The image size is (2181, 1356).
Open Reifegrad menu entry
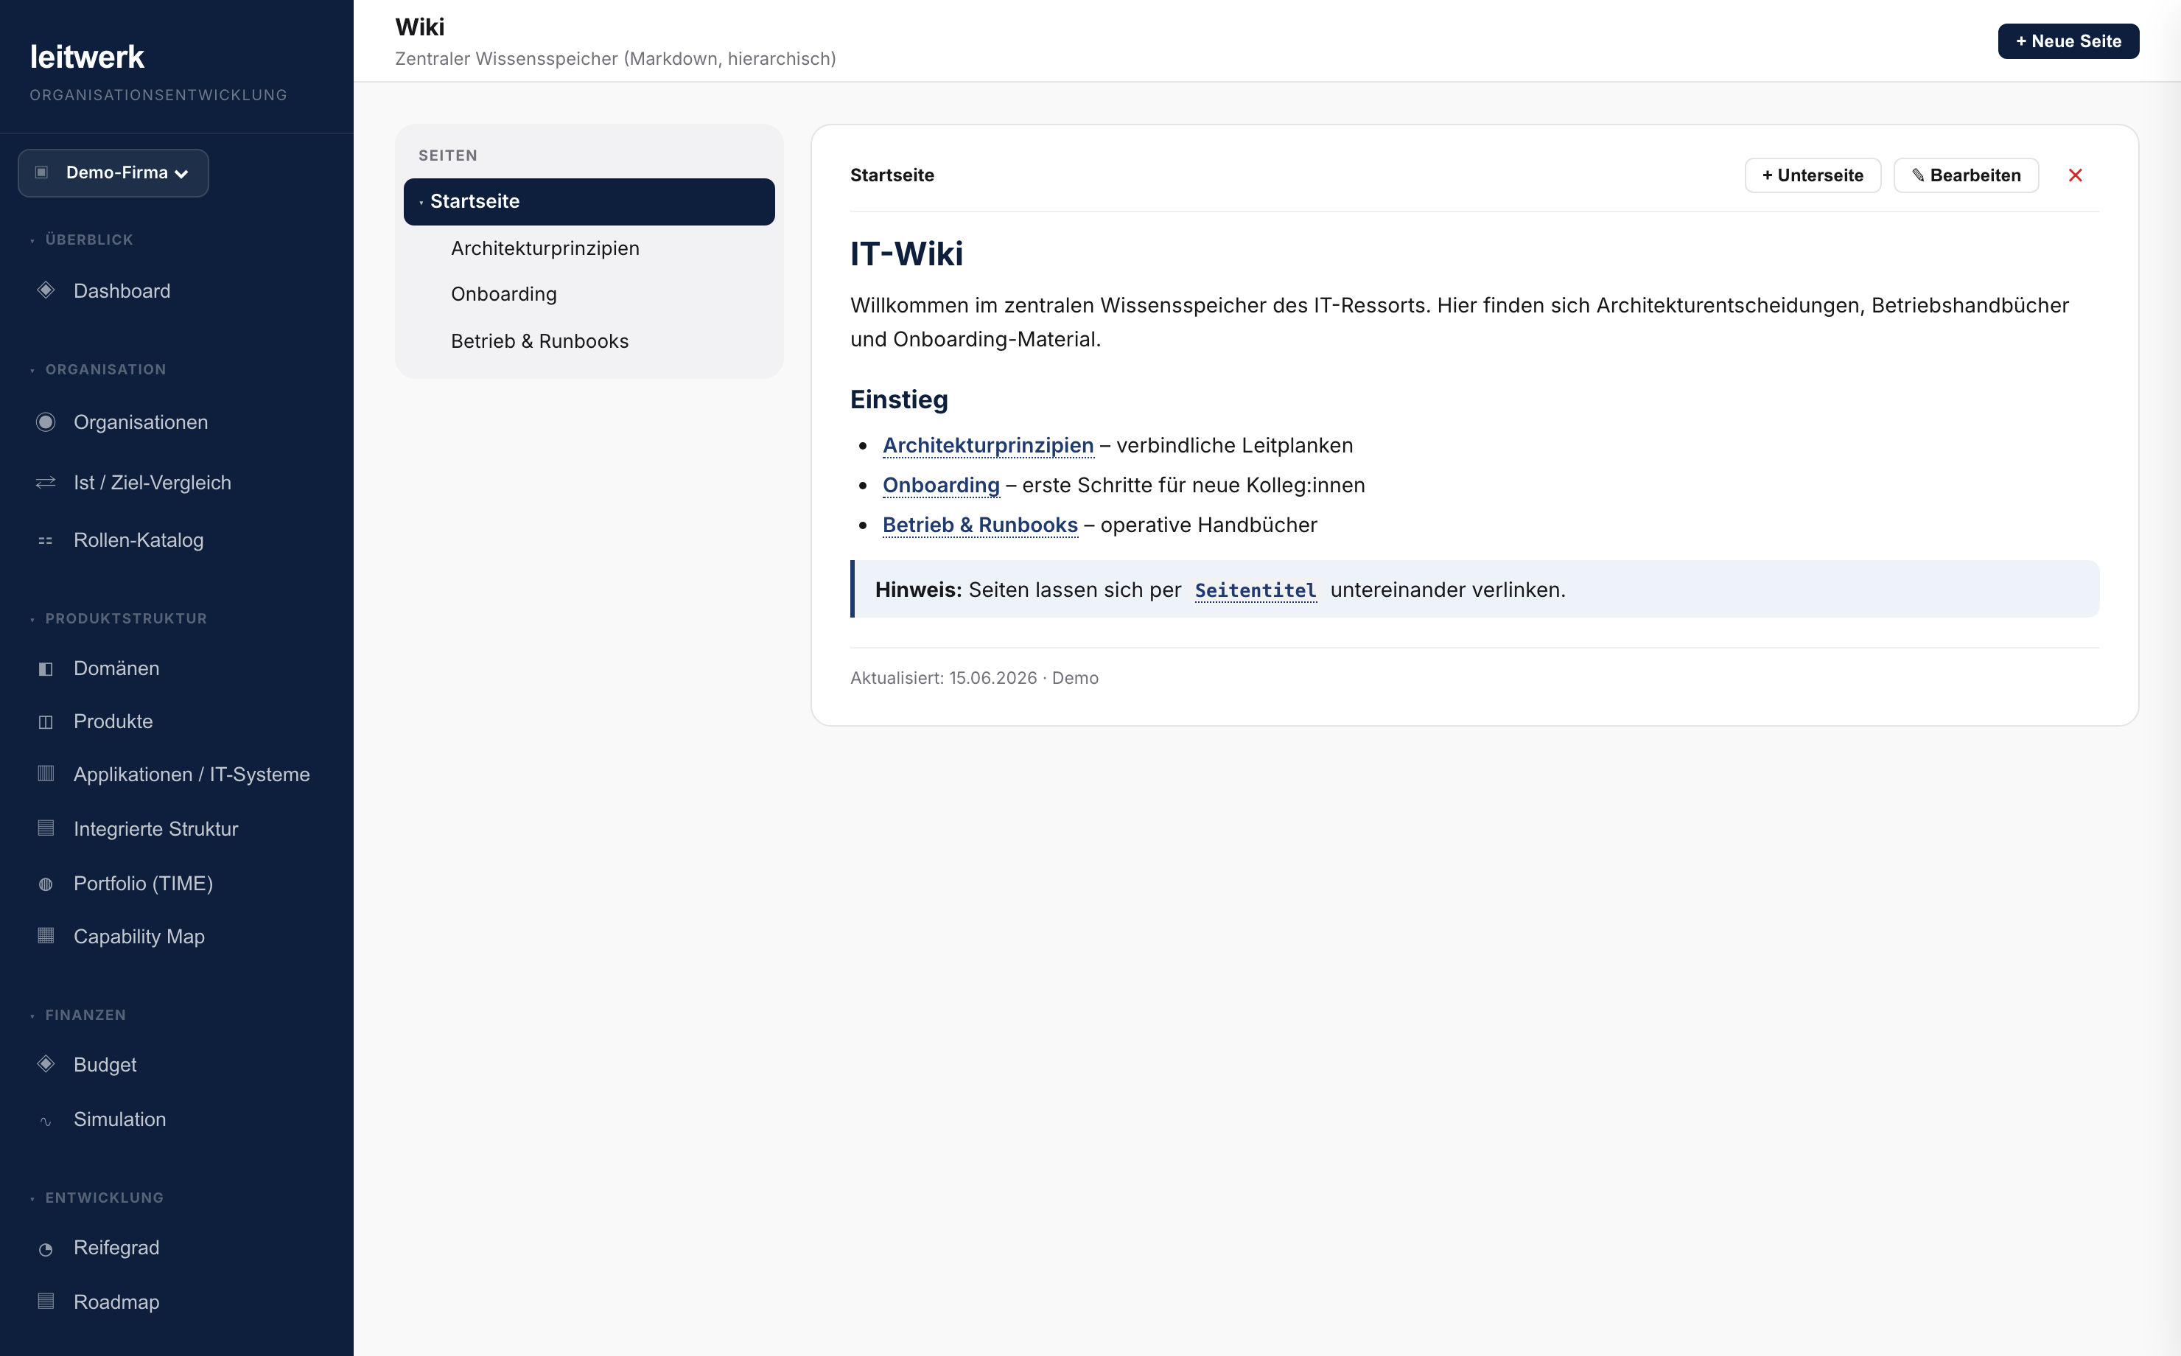coord(116,1248)
